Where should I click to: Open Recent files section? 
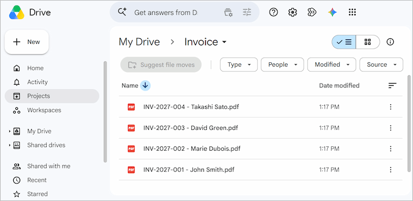tap(52, 180)
